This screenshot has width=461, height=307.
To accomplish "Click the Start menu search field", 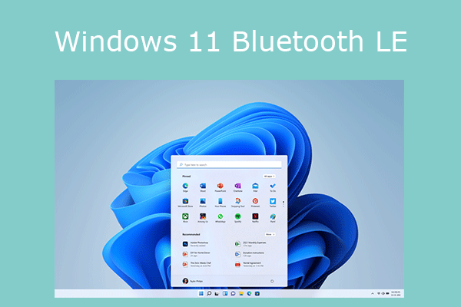I will [x=230, y=164].
